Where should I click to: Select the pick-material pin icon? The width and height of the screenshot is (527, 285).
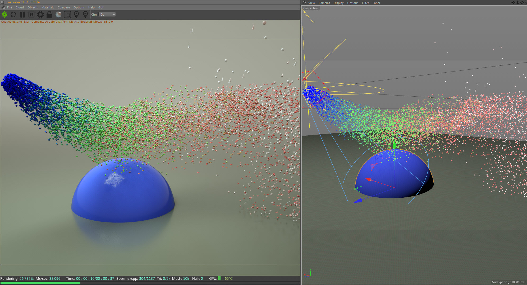point(85,14)
